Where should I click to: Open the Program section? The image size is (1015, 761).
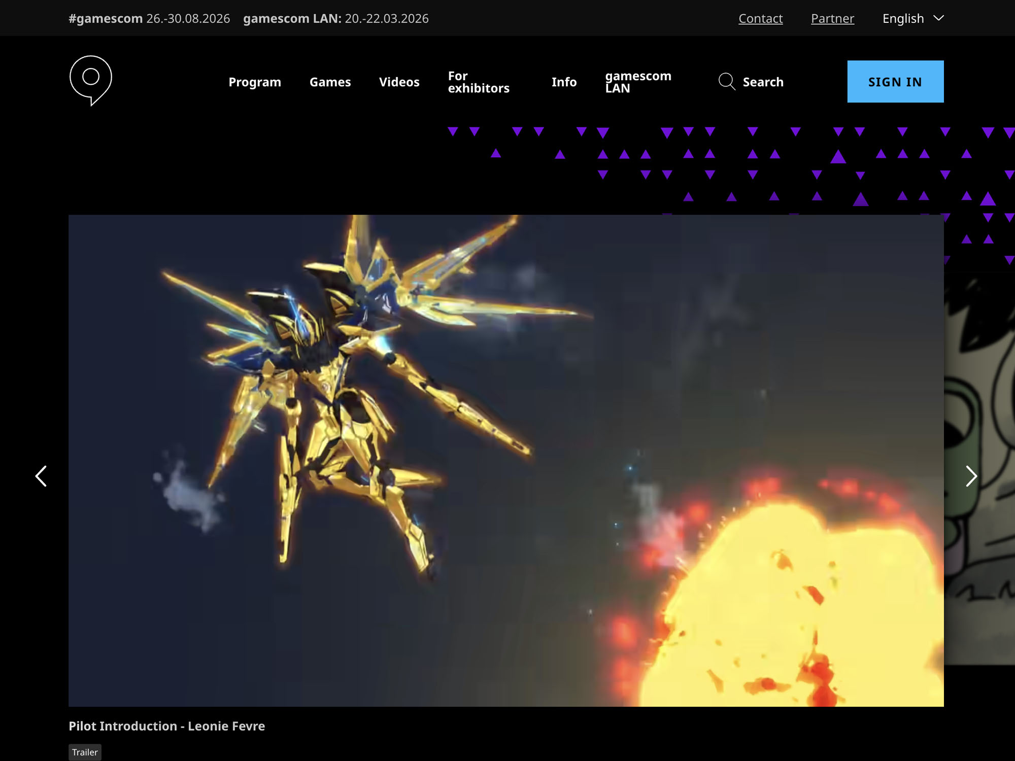(x=255, y=82)
